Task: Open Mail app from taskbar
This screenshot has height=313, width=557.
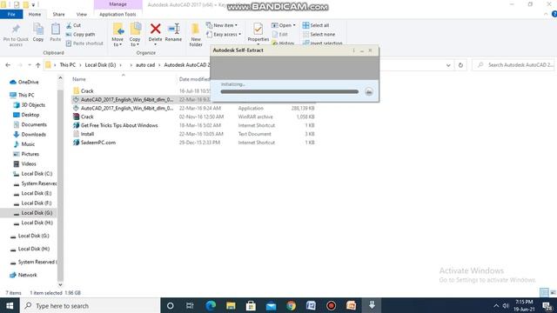Action: click(x=271, y=306)
